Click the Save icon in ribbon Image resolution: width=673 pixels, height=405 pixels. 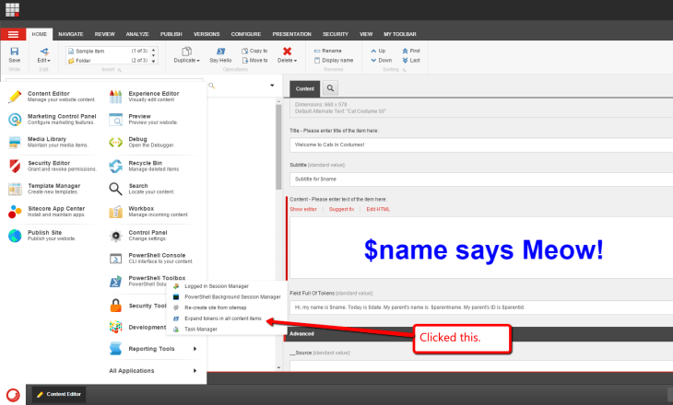(x=14, y=53)
